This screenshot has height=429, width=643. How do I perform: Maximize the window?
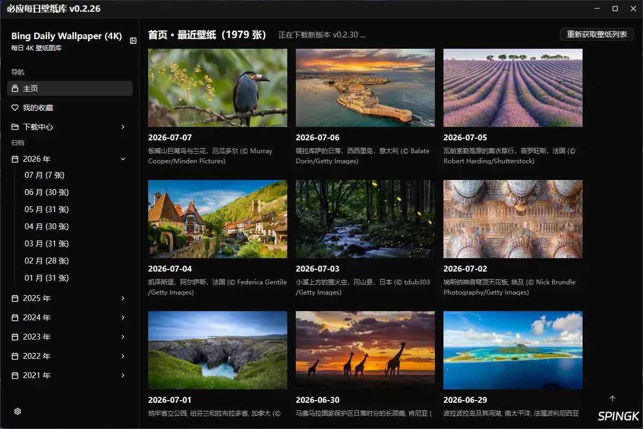615,9
